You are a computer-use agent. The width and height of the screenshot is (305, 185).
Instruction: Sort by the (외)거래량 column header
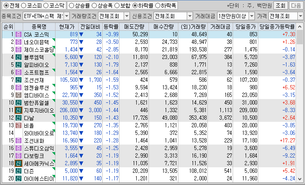coord(193,27)
